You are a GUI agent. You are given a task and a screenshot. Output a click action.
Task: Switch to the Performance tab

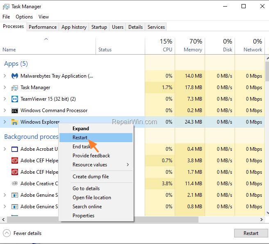pos(43,27)
